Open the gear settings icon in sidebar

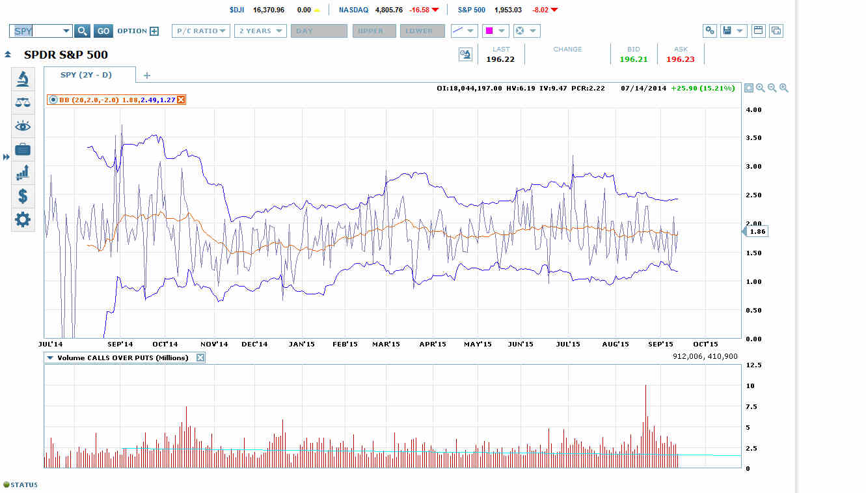tap(23, 219)
